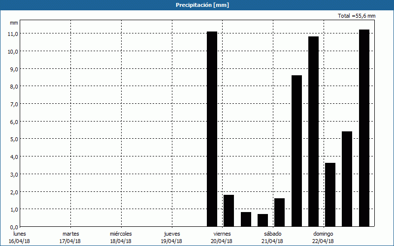The width and height of the screenshot is (394, 246).
Task: Select the jueves 19/04/18 axis label
Action: click(172, 237)
